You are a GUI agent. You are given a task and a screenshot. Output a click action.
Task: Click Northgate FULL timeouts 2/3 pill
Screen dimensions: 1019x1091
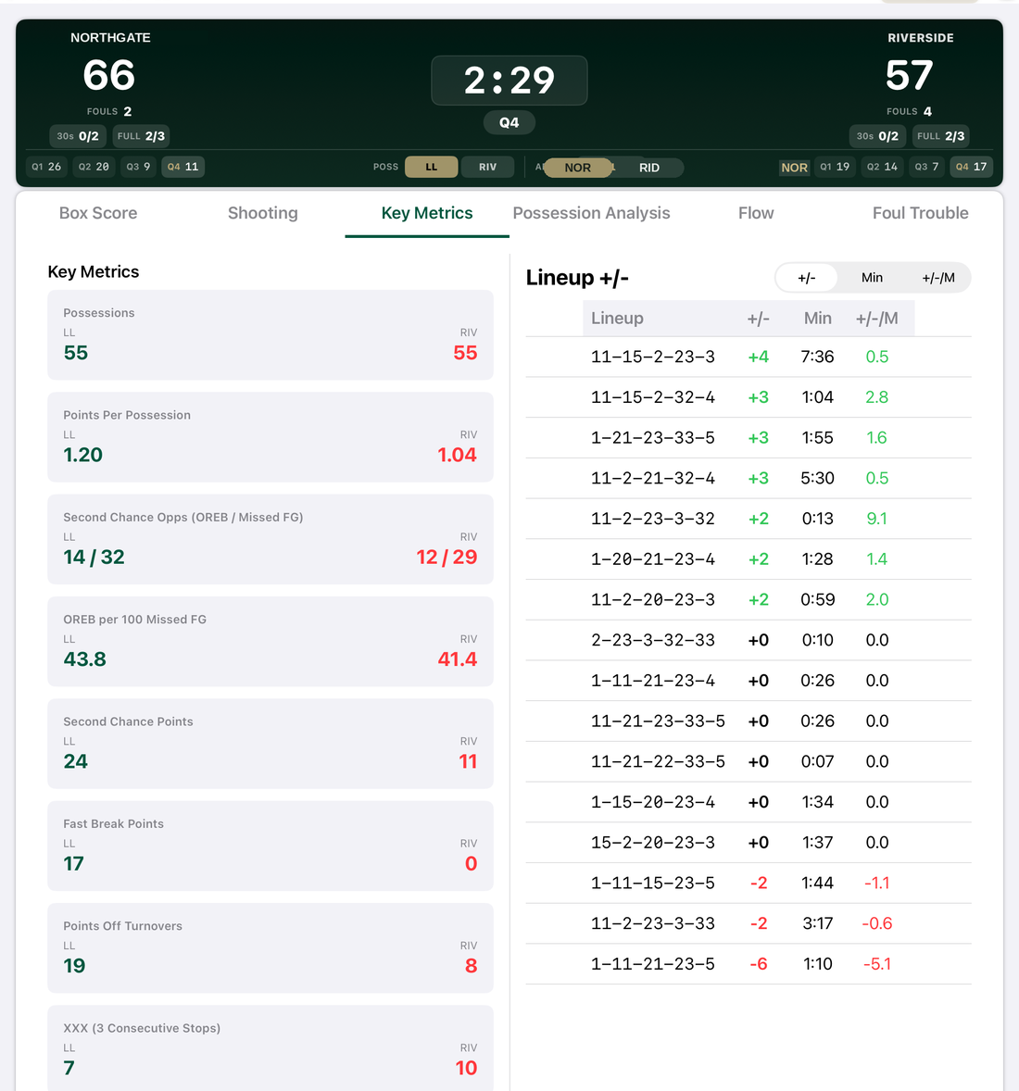141,135
